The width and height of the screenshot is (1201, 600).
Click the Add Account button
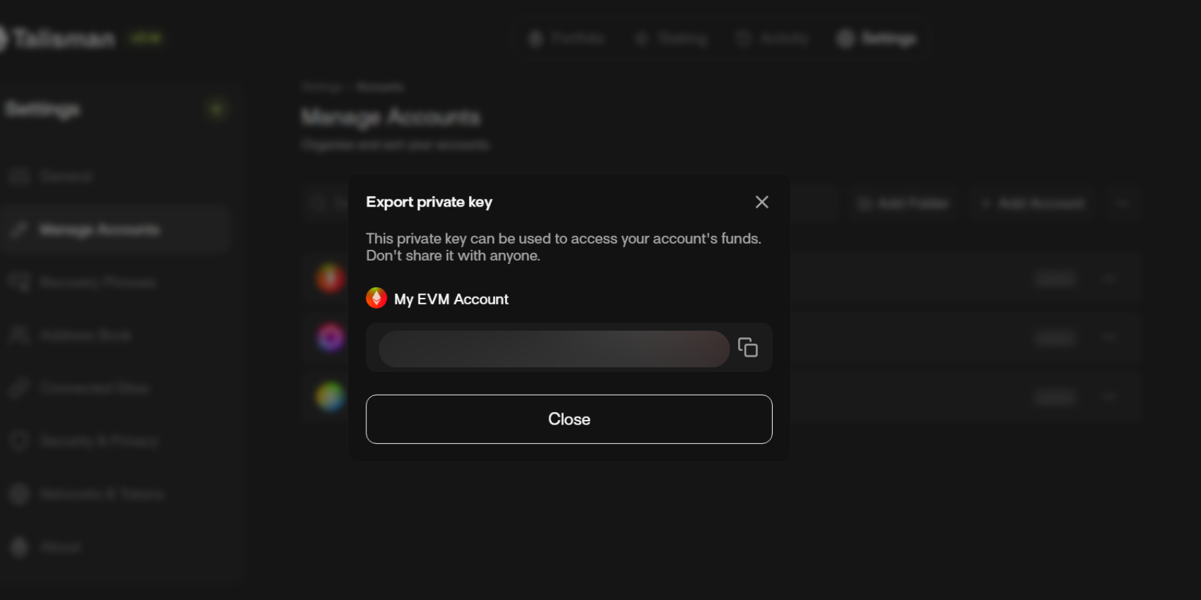click(1033, 203)
